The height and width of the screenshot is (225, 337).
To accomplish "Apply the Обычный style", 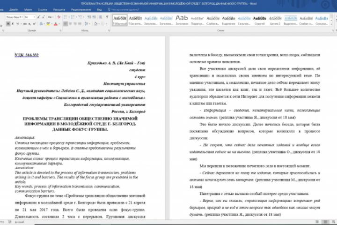I will 120,20.
